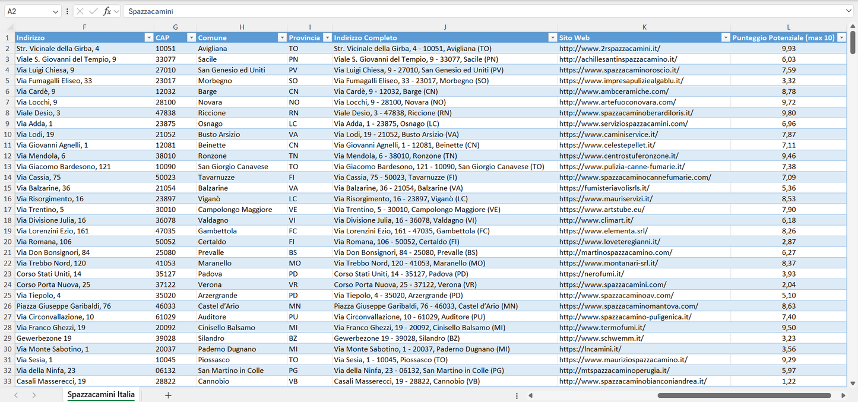This screenshot has width=858, height=402.
Task: Select column K by clicking its header
Action: [x=644, y=26]
